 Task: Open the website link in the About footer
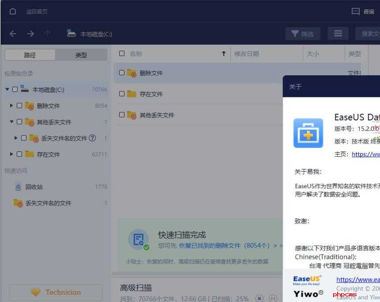(x=358, y=280)
